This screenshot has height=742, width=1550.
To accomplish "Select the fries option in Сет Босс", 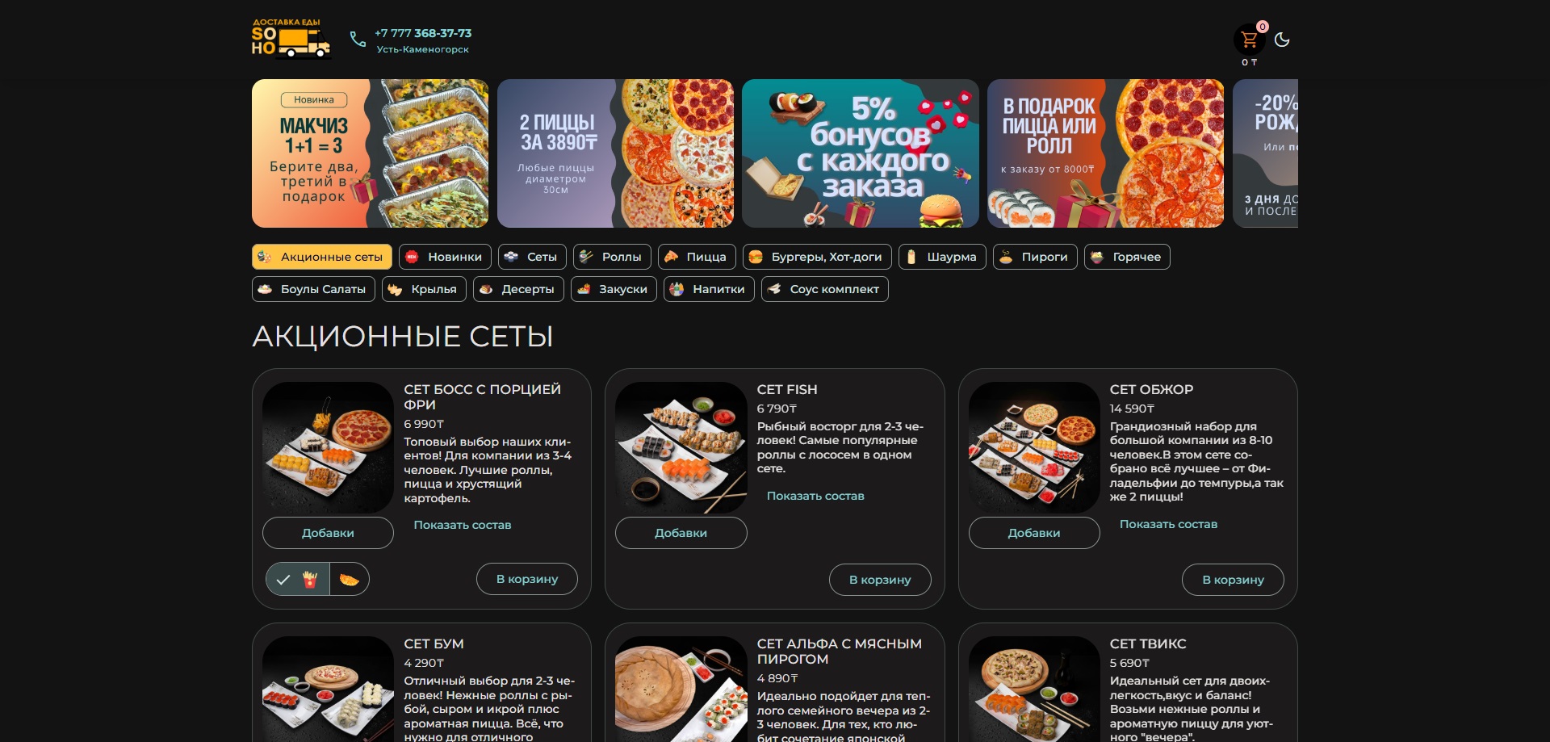I will [298, 579].
